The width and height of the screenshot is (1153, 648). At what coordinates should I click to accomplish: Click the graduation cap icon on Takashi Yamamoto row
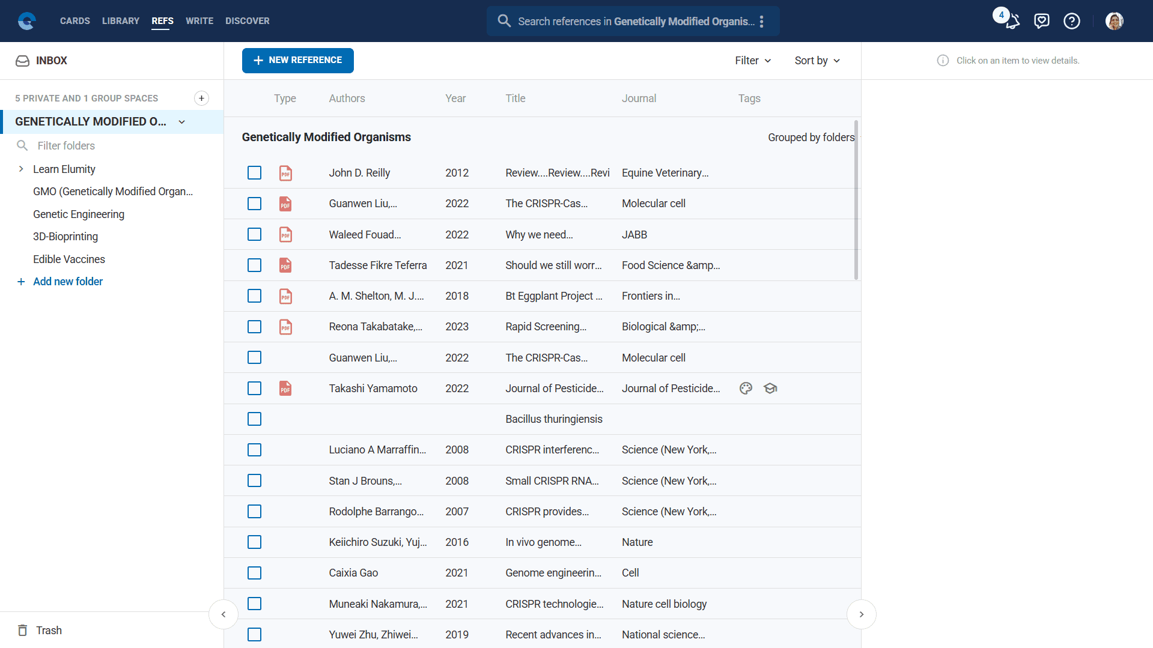[x=770, y=389]
